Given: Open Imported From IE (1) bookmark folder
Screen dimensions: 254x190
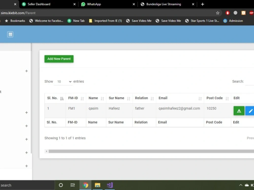Looking at the screenshot, I should [105, 21].
